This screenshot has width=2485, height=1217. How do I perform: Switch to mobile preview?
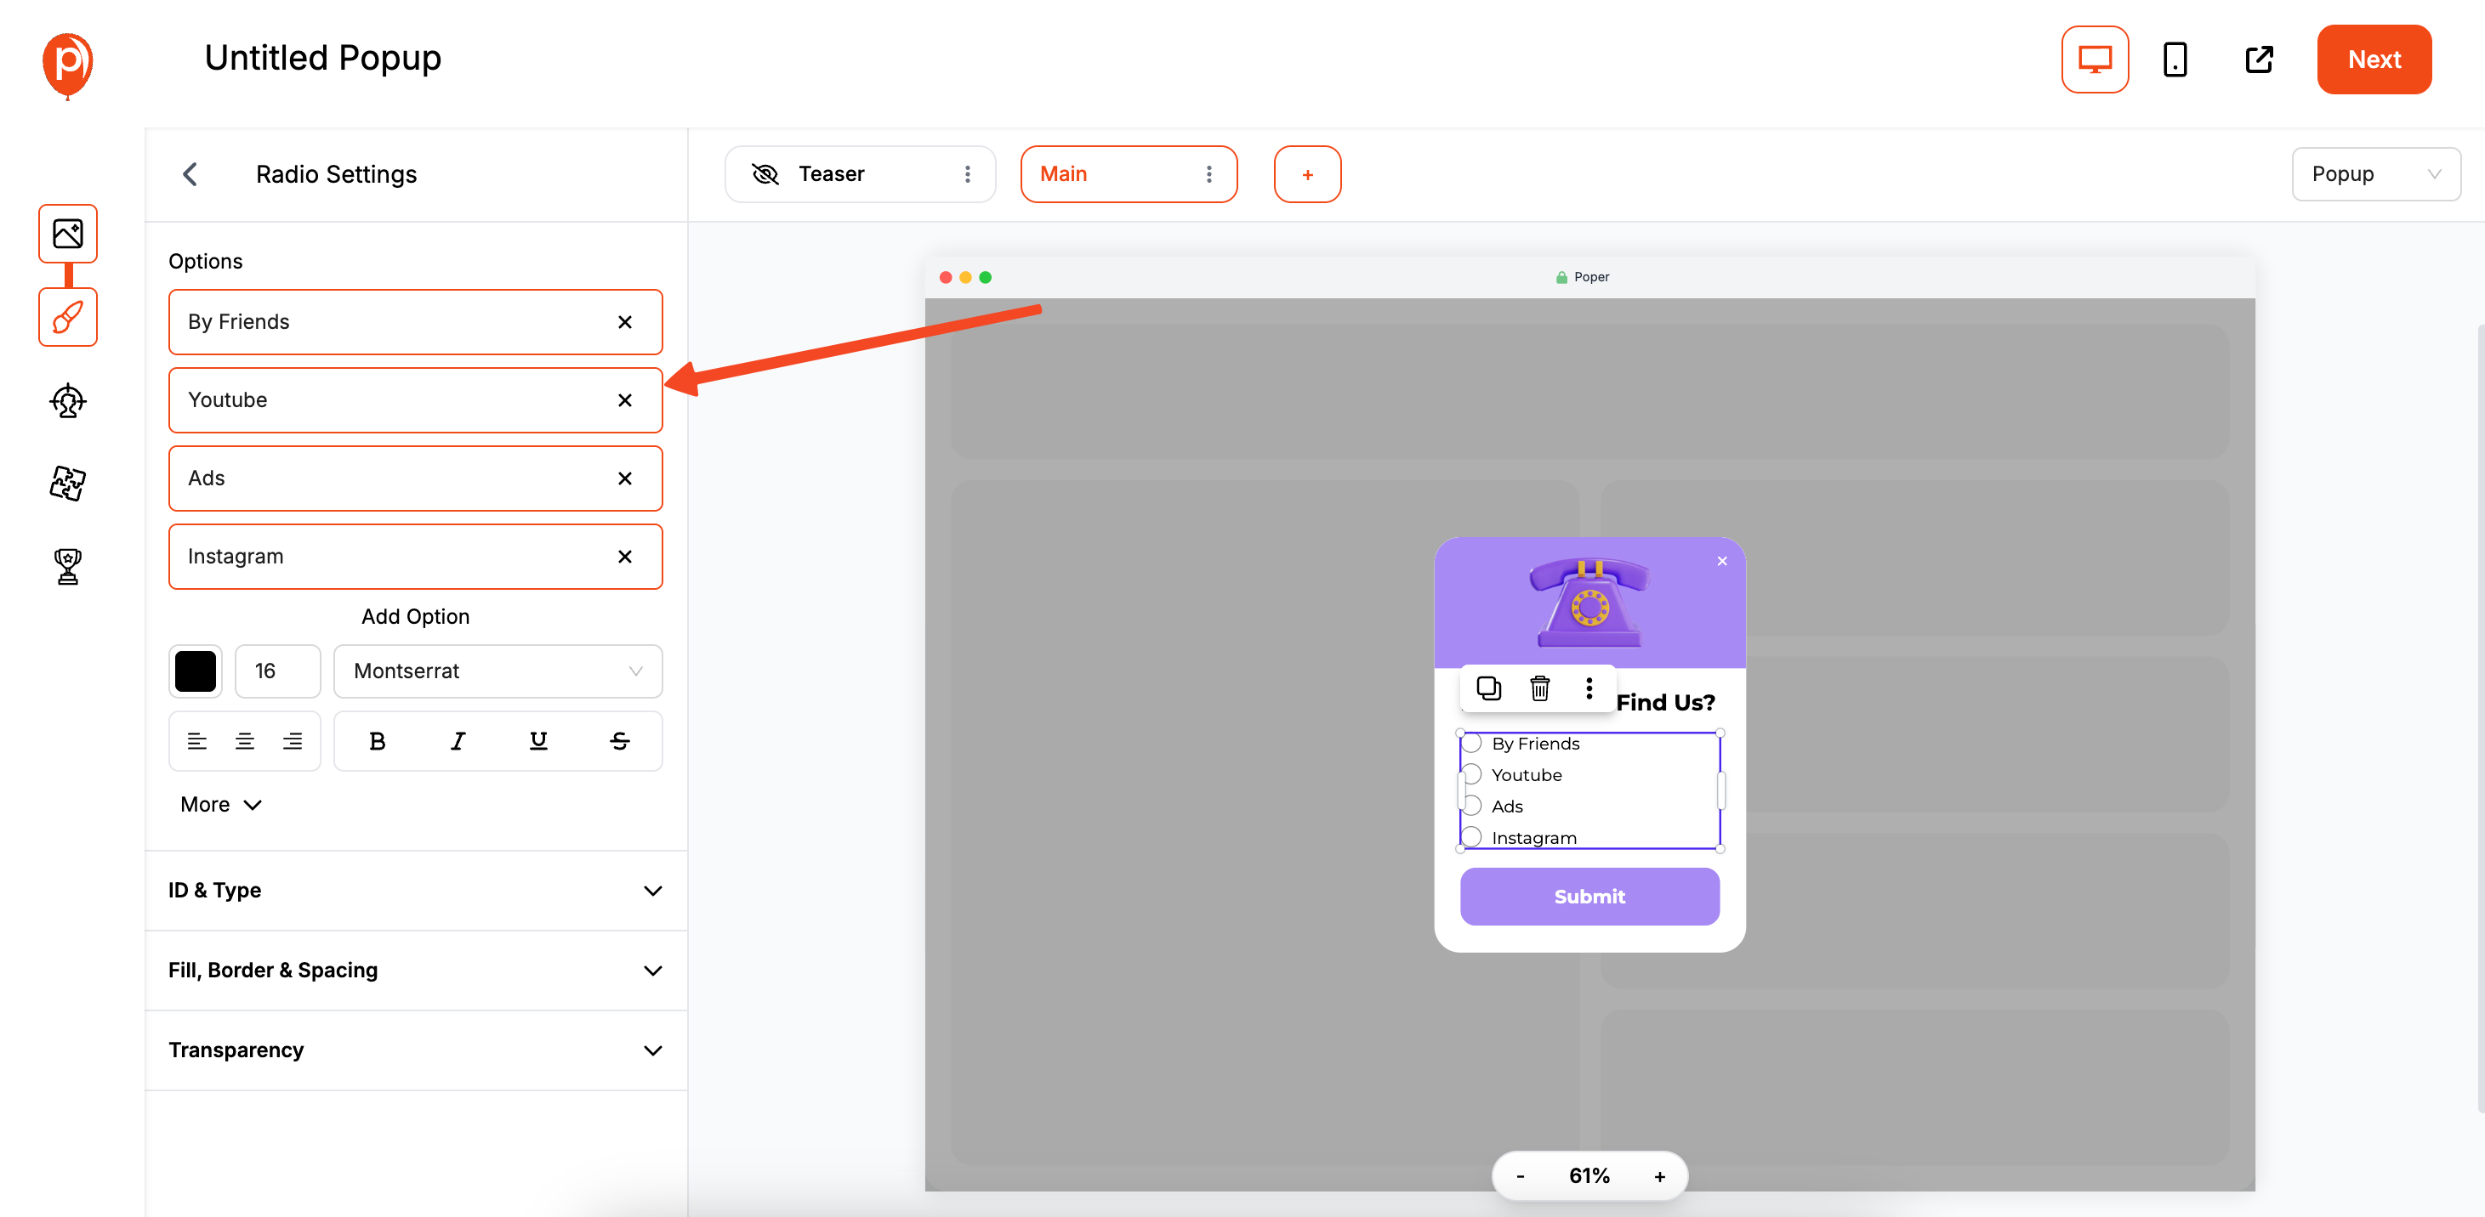[x=2175, y=59]
